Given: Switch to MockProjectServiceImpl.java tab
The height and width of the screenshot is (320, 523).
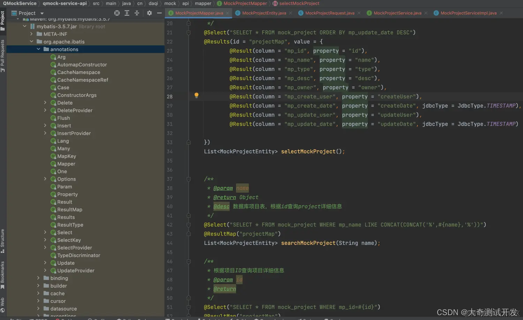Looking at the screenshot, I should coord(468,13).
